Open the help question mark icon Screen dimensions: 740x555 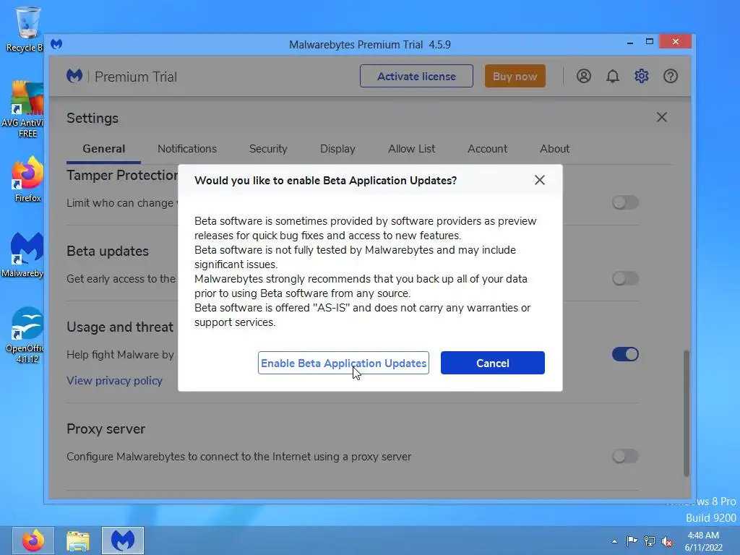[670, 76]
